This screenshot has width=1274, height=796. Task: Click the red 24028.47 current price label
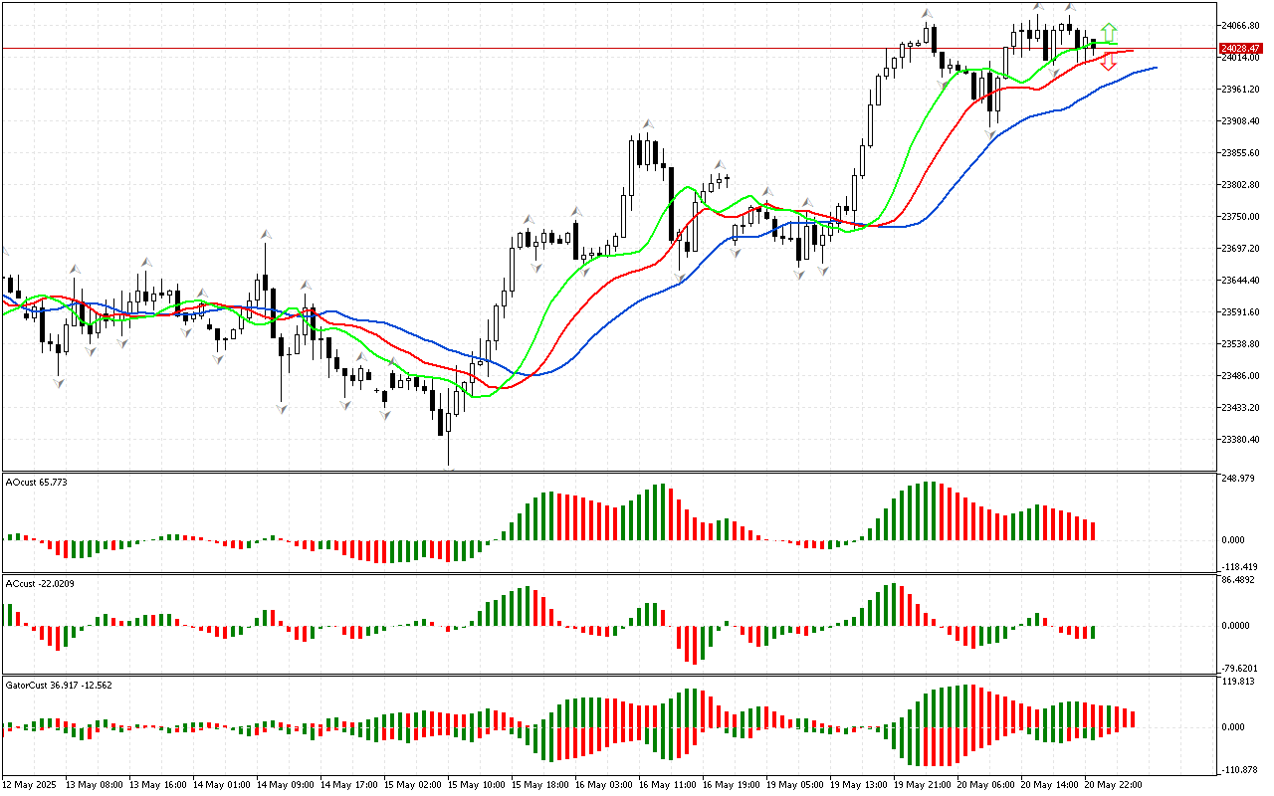[x=1239, y=48]
